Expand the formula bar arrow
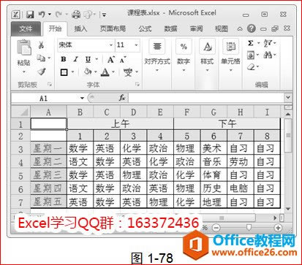 click(288, 98)
